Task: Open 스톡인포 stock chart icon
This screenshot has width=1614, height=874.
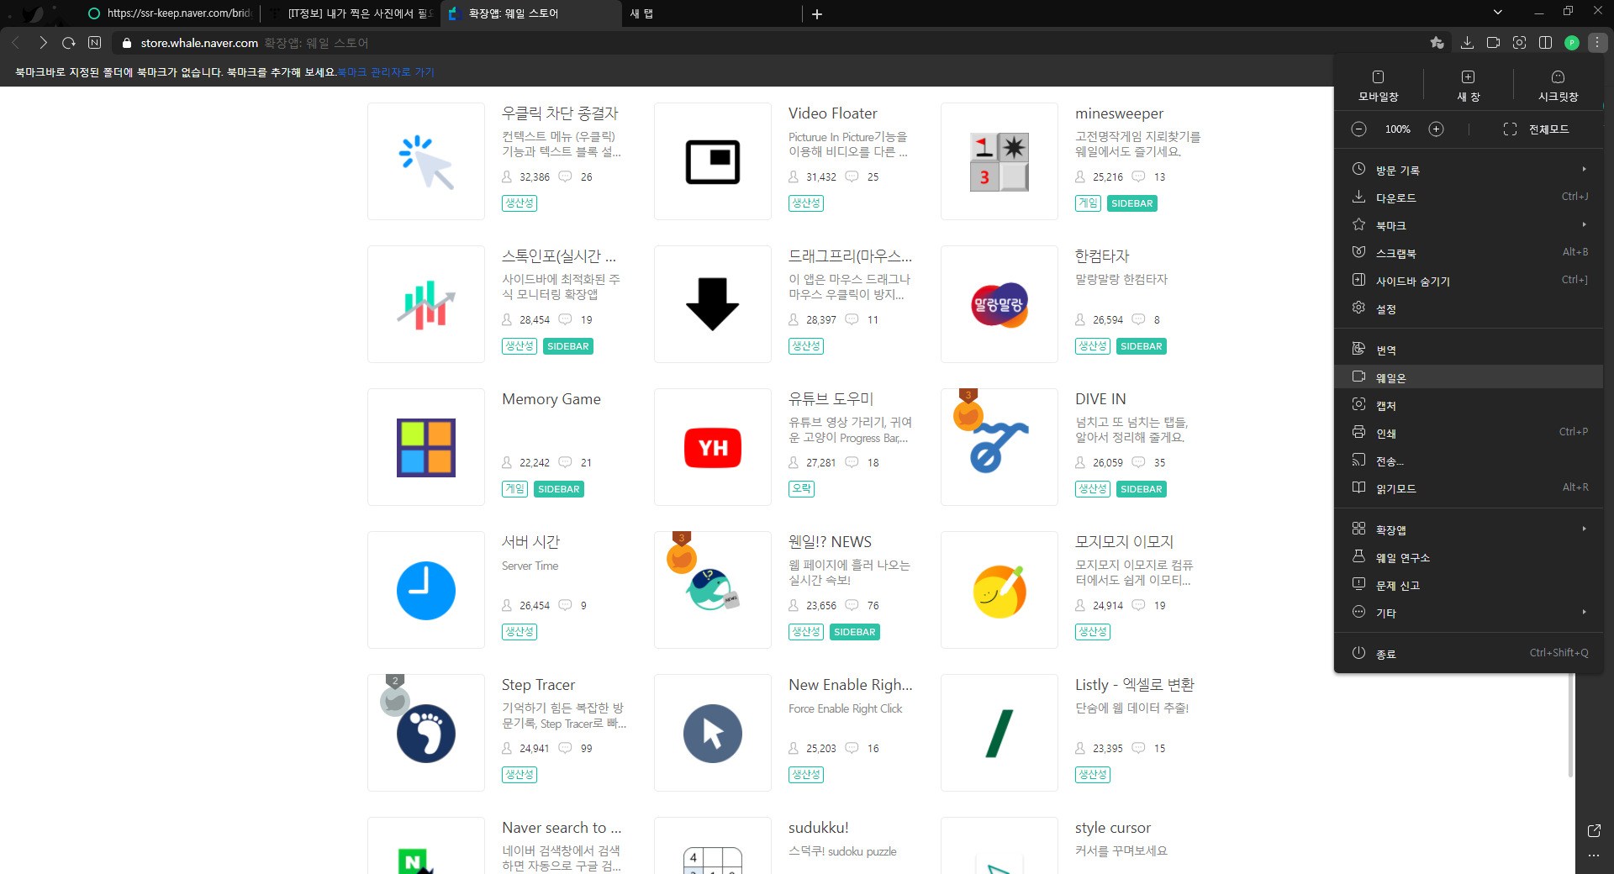Action: point(426,304)
